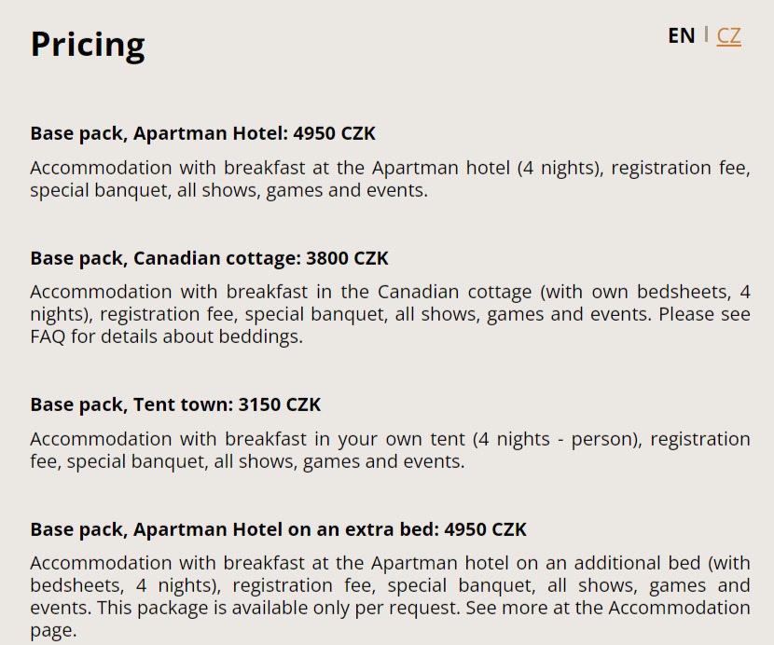The width and height of the screenshot is (774, 645).
Task: Click the separator between EN and CZ
Action: (x=706, y=35)
